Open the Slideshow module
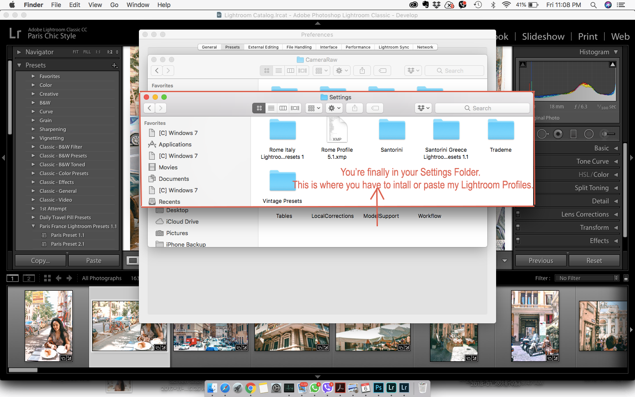Image resolution: width=635 pixels, height=397 pixels. click(543, 37)
